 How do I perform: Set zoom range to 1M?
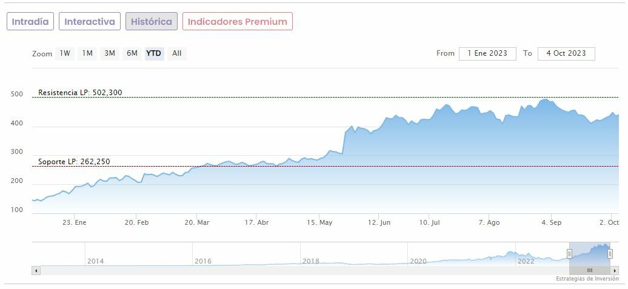pos(87,53)
